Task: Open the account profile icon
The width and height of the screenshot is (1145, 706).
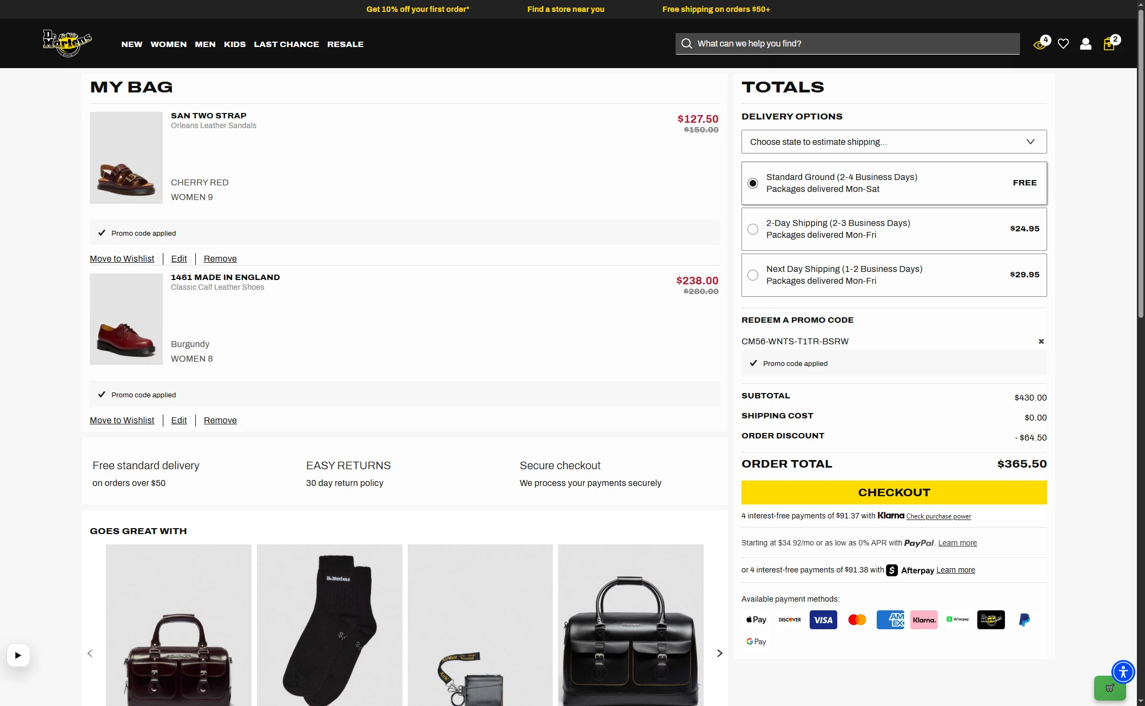Action: [1086, 44]
